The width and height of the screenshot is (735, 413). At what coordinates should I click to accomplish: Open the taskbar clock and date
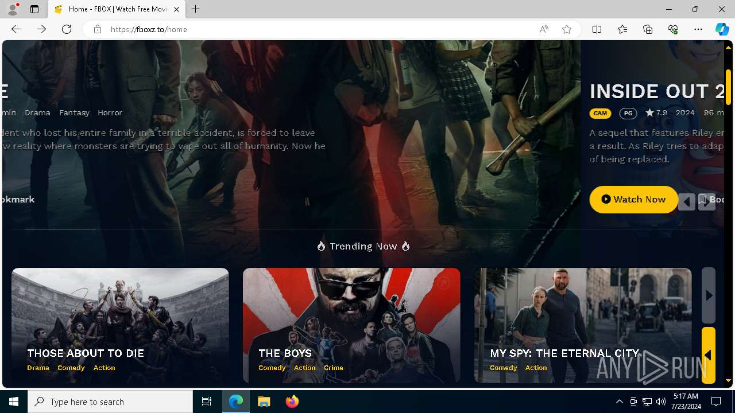coord(686,402)
